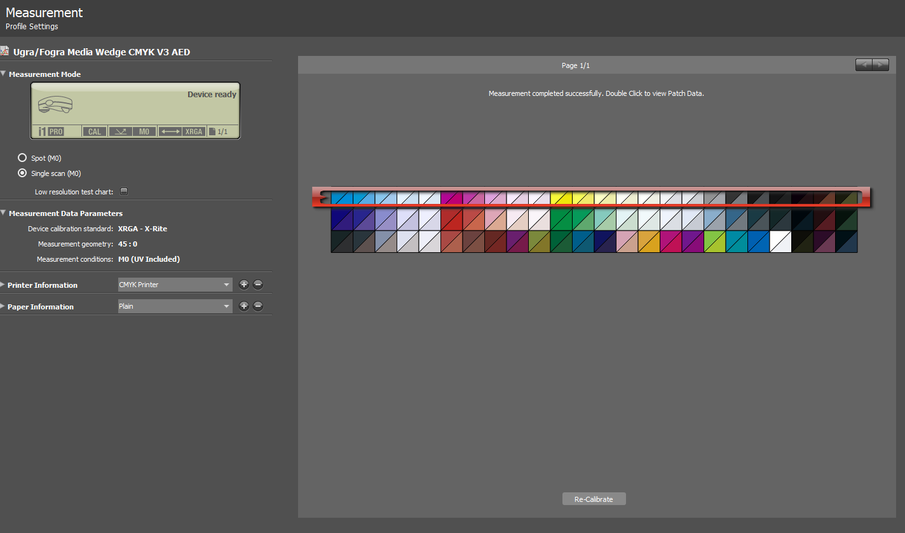This screenshot has height=533, width=905.
Task: Click the CAL indicator on device display
Action: tap(94, 132)
